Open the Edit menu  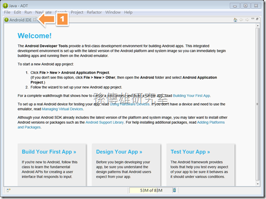[17, 12]
